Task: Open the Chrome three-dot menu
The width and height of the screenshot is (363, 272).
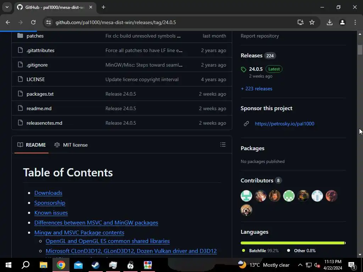Action: pos(355,22)
